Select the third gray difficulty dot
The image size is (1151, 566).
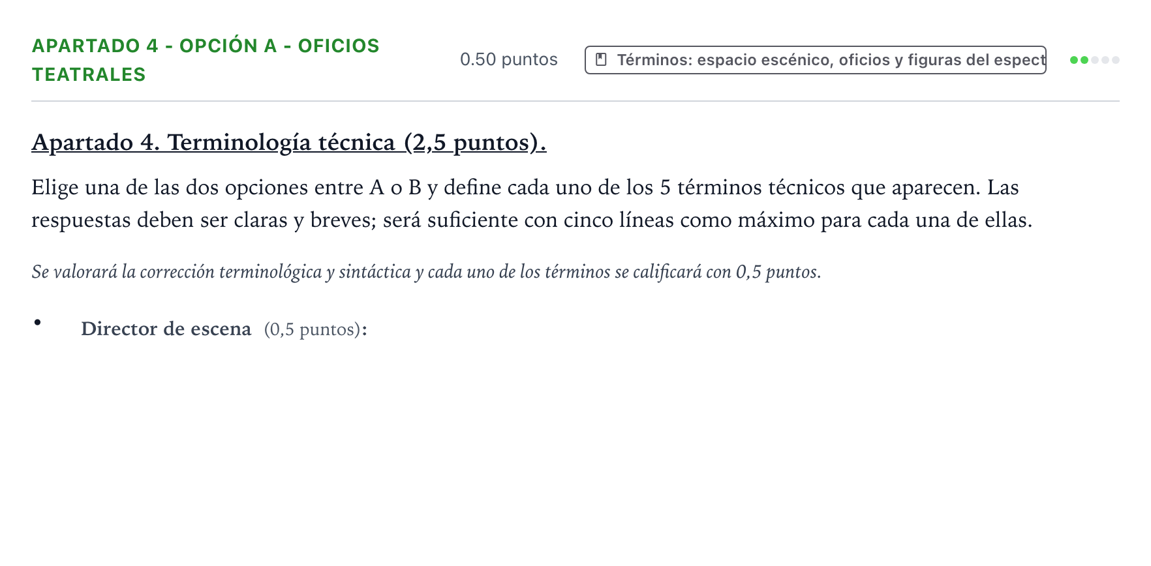(1095, 60)
